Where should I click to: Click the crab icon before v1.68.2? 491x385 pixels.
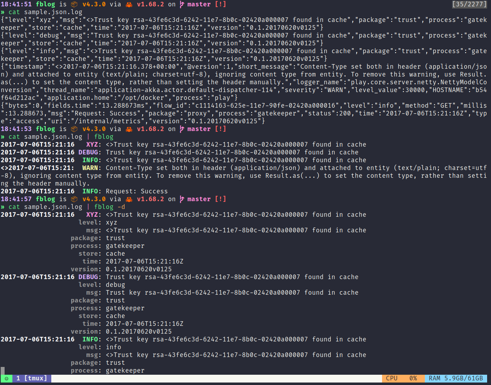(129, 5)
